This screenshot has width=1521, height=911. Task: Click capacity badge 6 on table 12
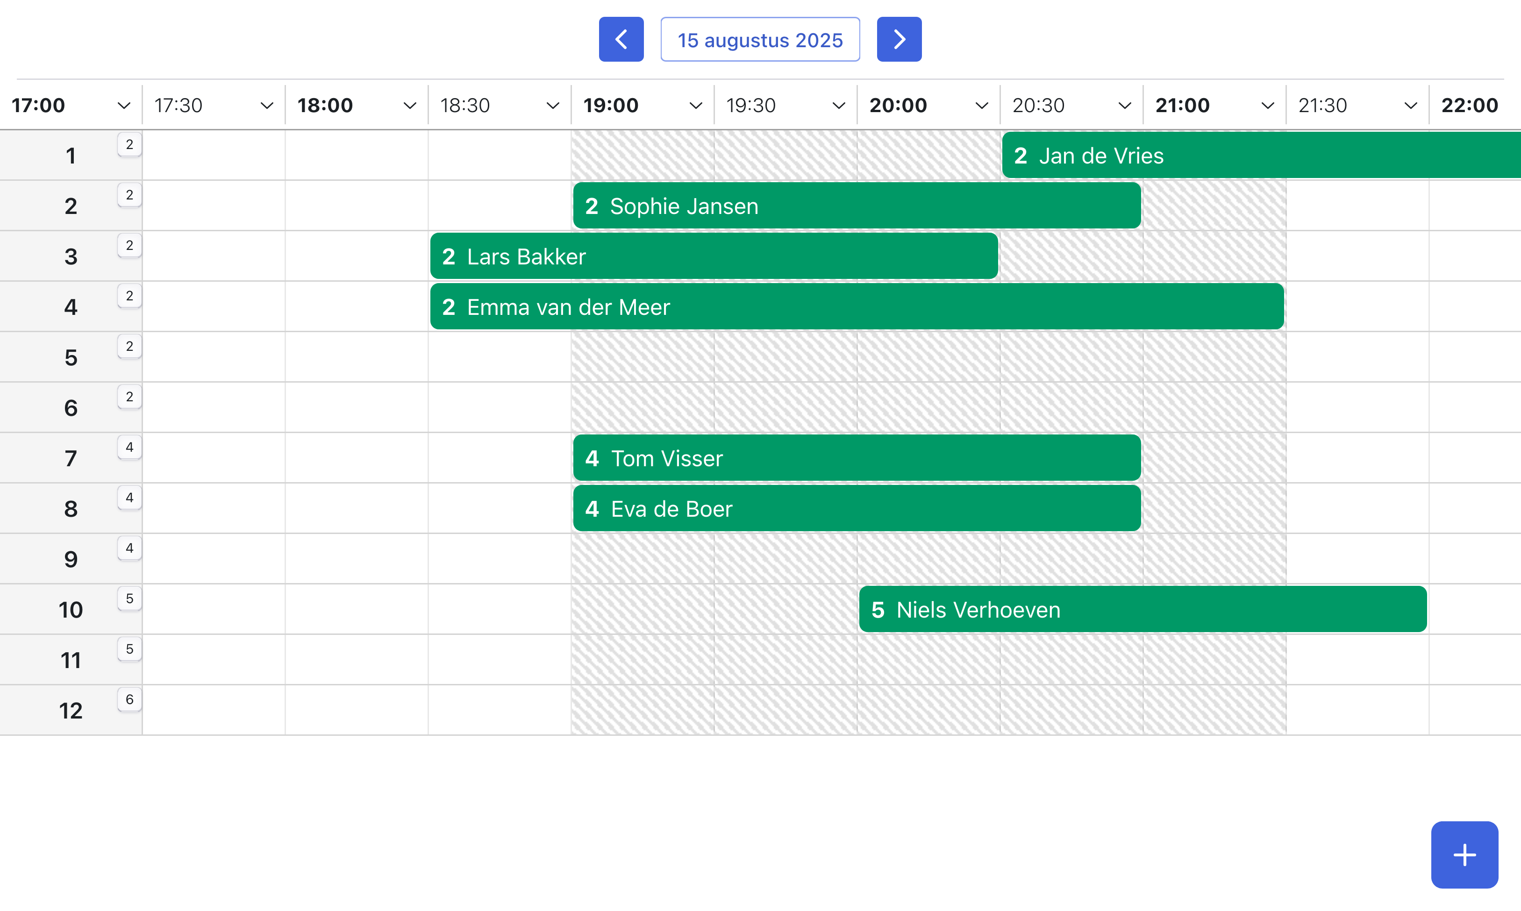coord(129,699)
